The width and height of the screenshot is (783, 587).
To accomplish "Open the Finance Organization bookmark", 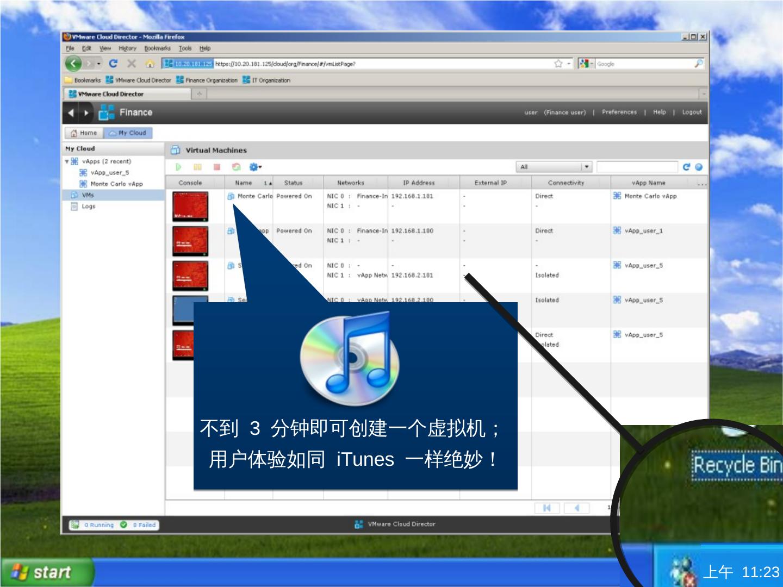I will (x=207, y=80).
